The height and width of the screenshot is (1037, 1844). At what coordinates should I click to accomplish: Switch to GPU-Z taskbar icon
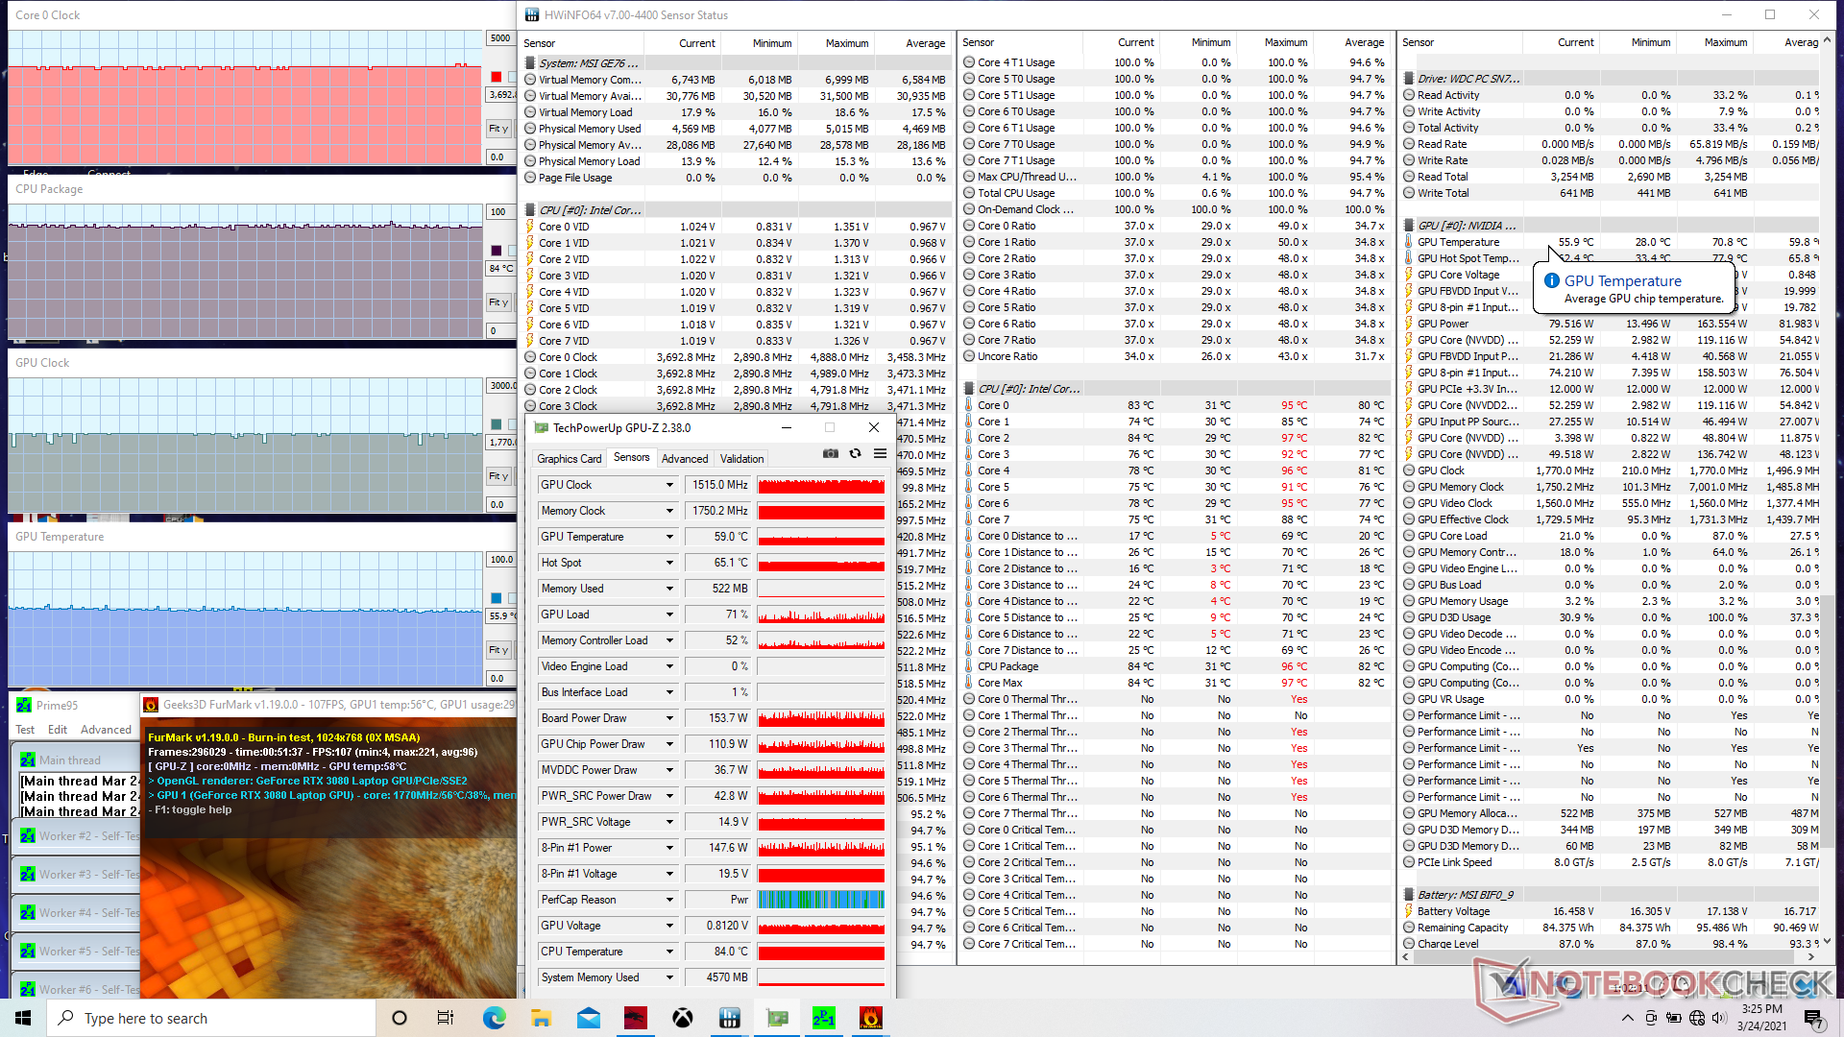click(777, 1018)
